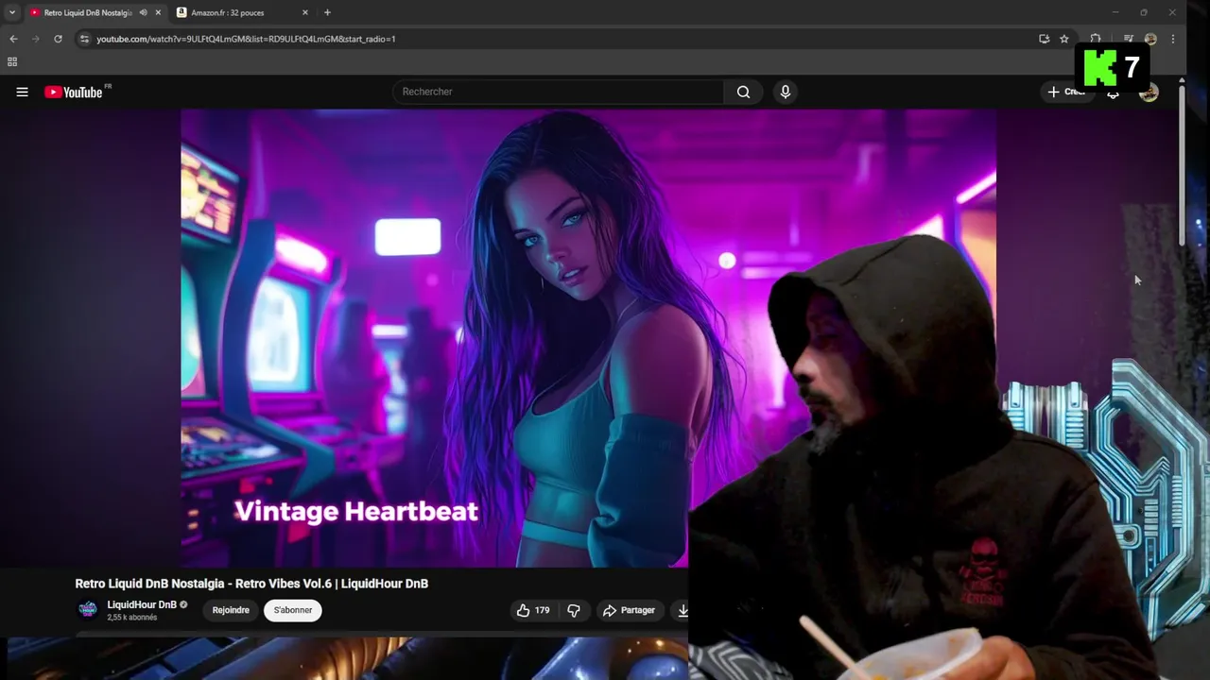Close the Retro Liquid DnB Nostalgia tab
Viewport: 1210px width, 680px height.
[x=158, y=12]
